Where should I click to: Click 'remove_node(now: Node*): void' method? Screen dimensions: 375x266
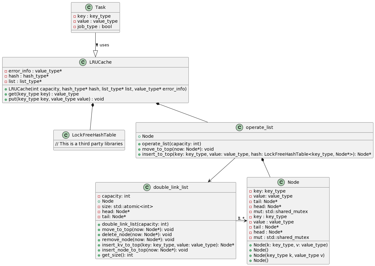[x=138, y=240]
